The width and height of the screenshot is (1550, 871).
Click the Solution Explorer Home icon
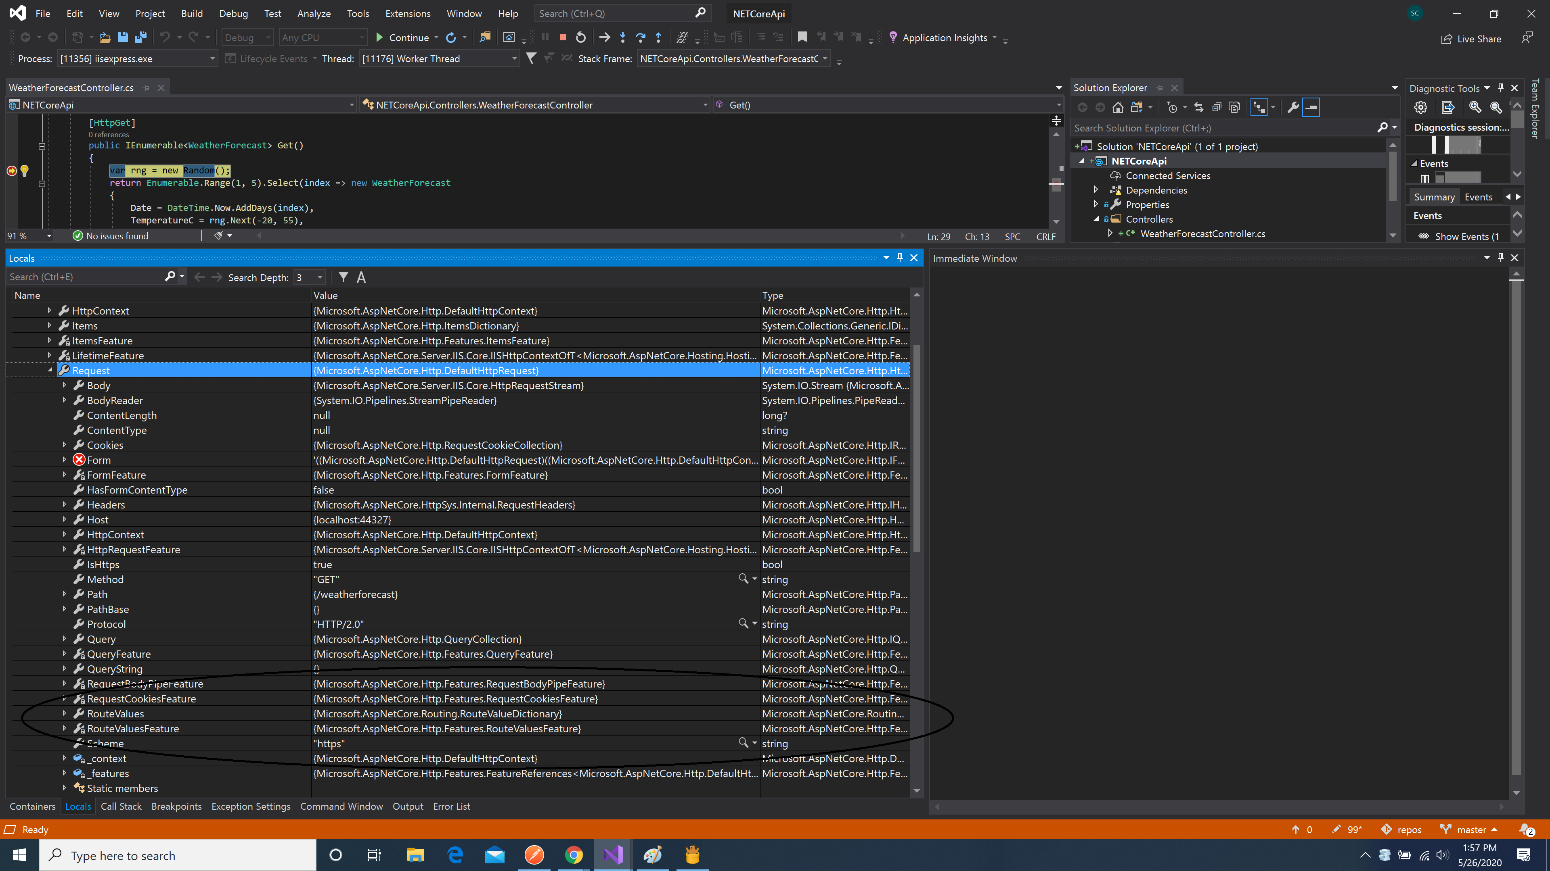tap(1117, 107)
